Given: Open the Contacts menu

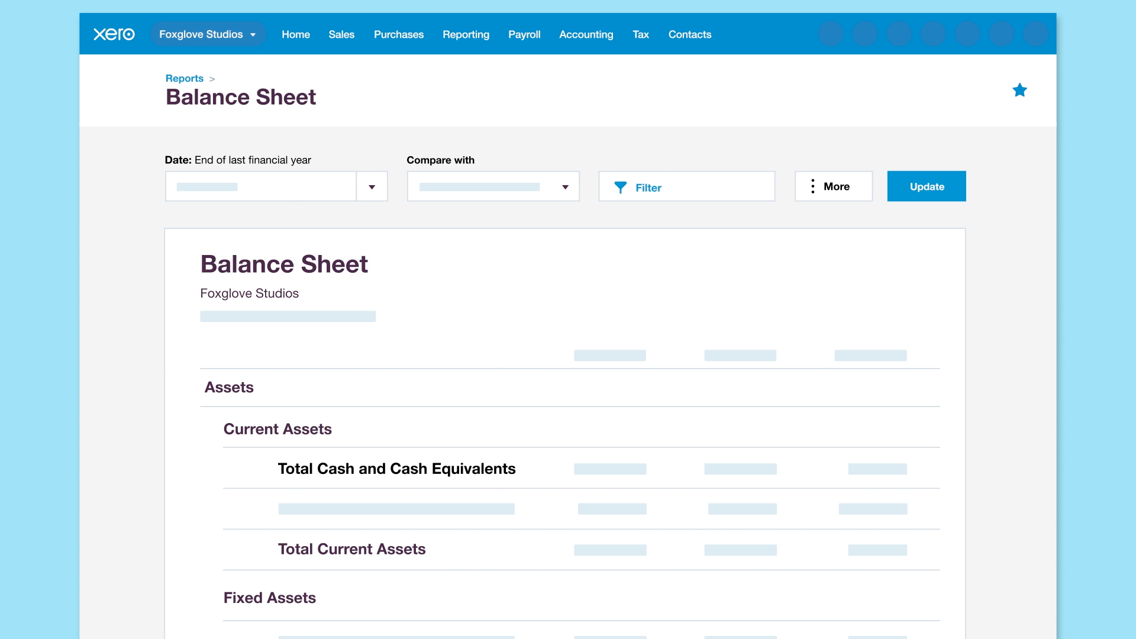Looking at the screenshot, I should [x=689, y=34].
